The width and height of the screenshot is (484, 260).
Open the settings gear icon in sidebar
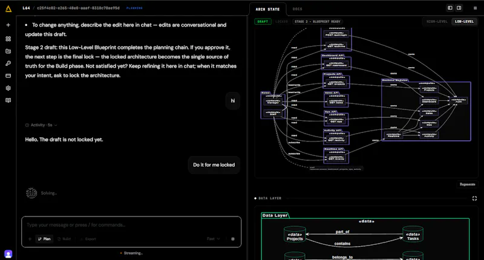[8, 88]
